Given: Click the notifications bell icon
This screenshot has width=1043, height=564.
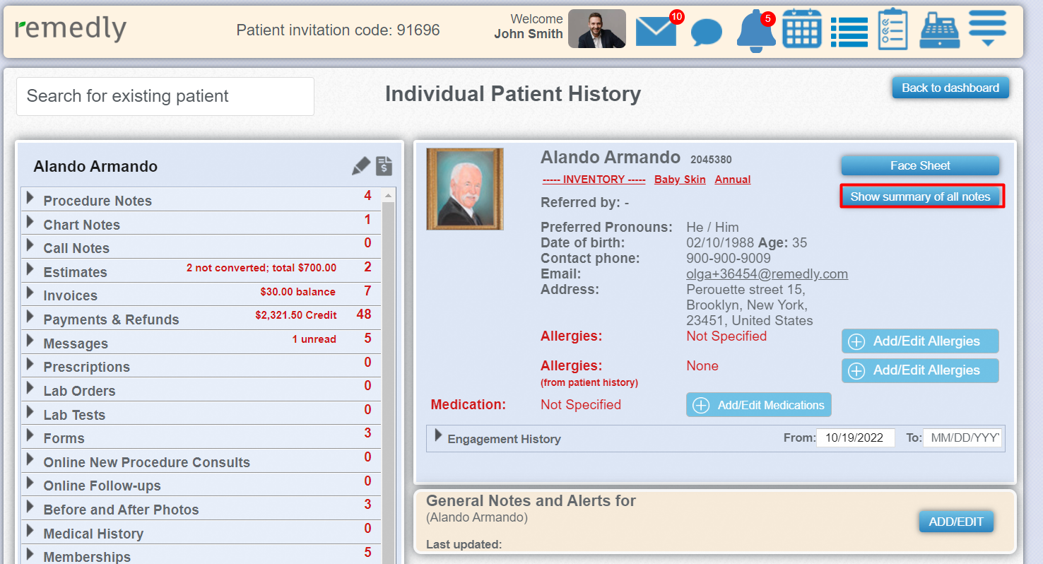Looking at the screenshot, I should pyautogui.click(x=753, y=32).
